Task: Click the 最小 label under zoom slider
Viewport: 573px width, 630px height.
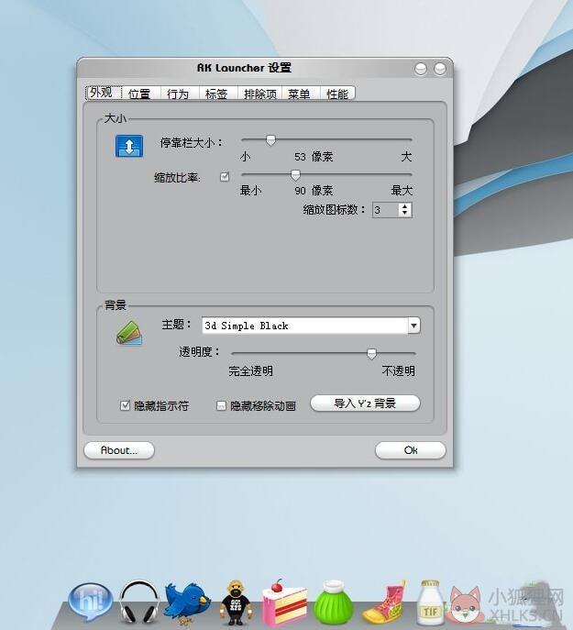Action: tap(250, 191)
